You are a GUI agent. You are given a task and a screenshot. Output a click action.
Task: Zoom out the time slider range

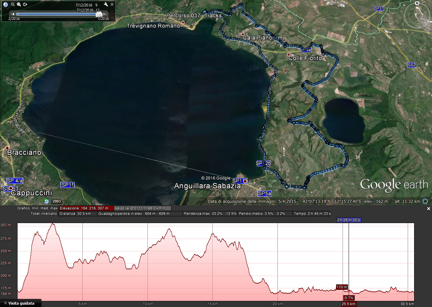12,5
